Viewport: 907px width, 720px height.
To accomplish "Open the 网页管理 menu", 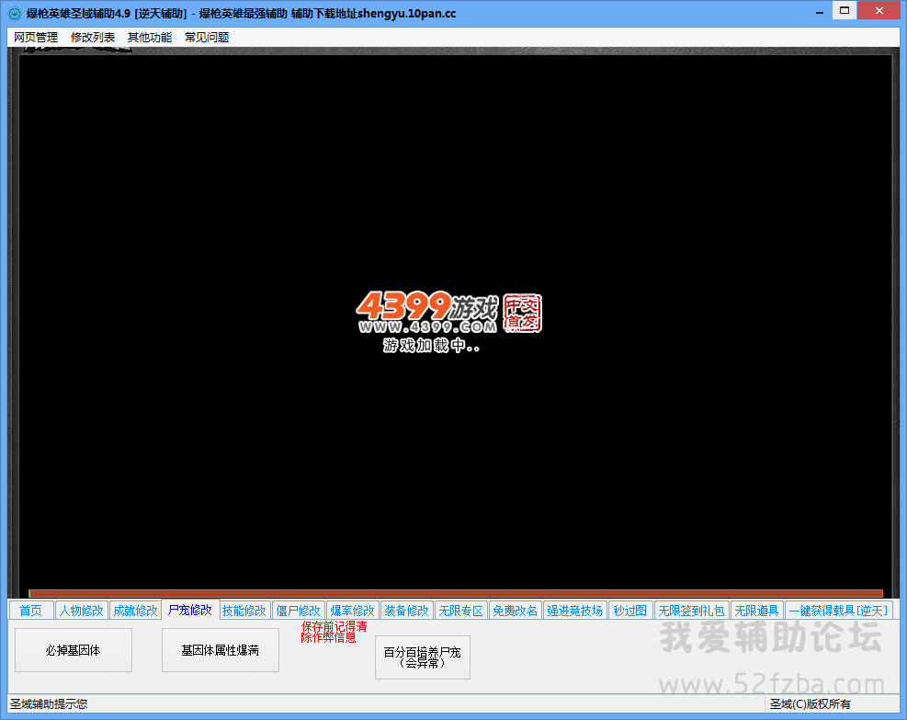I will 36,38.
